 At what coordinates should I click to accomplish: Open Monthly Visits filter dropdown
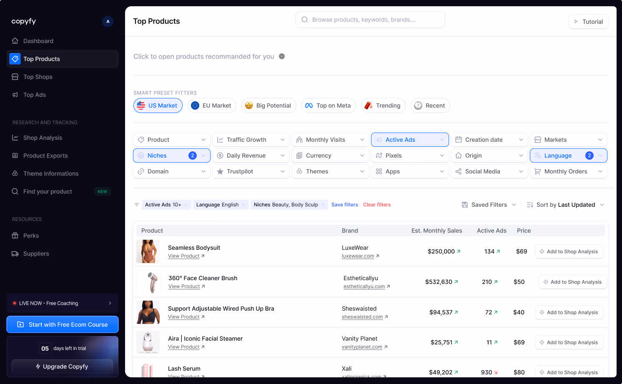330,140
